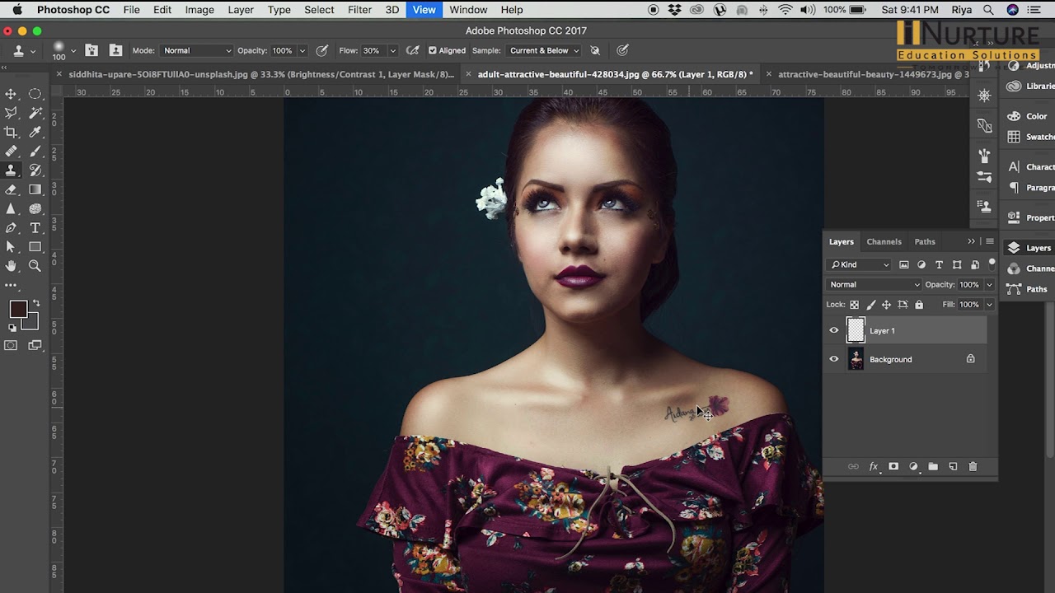The height and width of the screenshot is (593, 1055).
Task: Select the Move tool
Action: pos(12,94)
